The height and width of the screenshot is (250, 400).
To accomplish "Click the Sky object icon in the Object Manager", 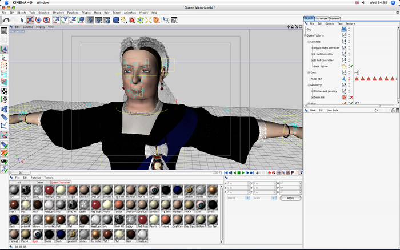I will pyautogui.click(x=343, y=29).
